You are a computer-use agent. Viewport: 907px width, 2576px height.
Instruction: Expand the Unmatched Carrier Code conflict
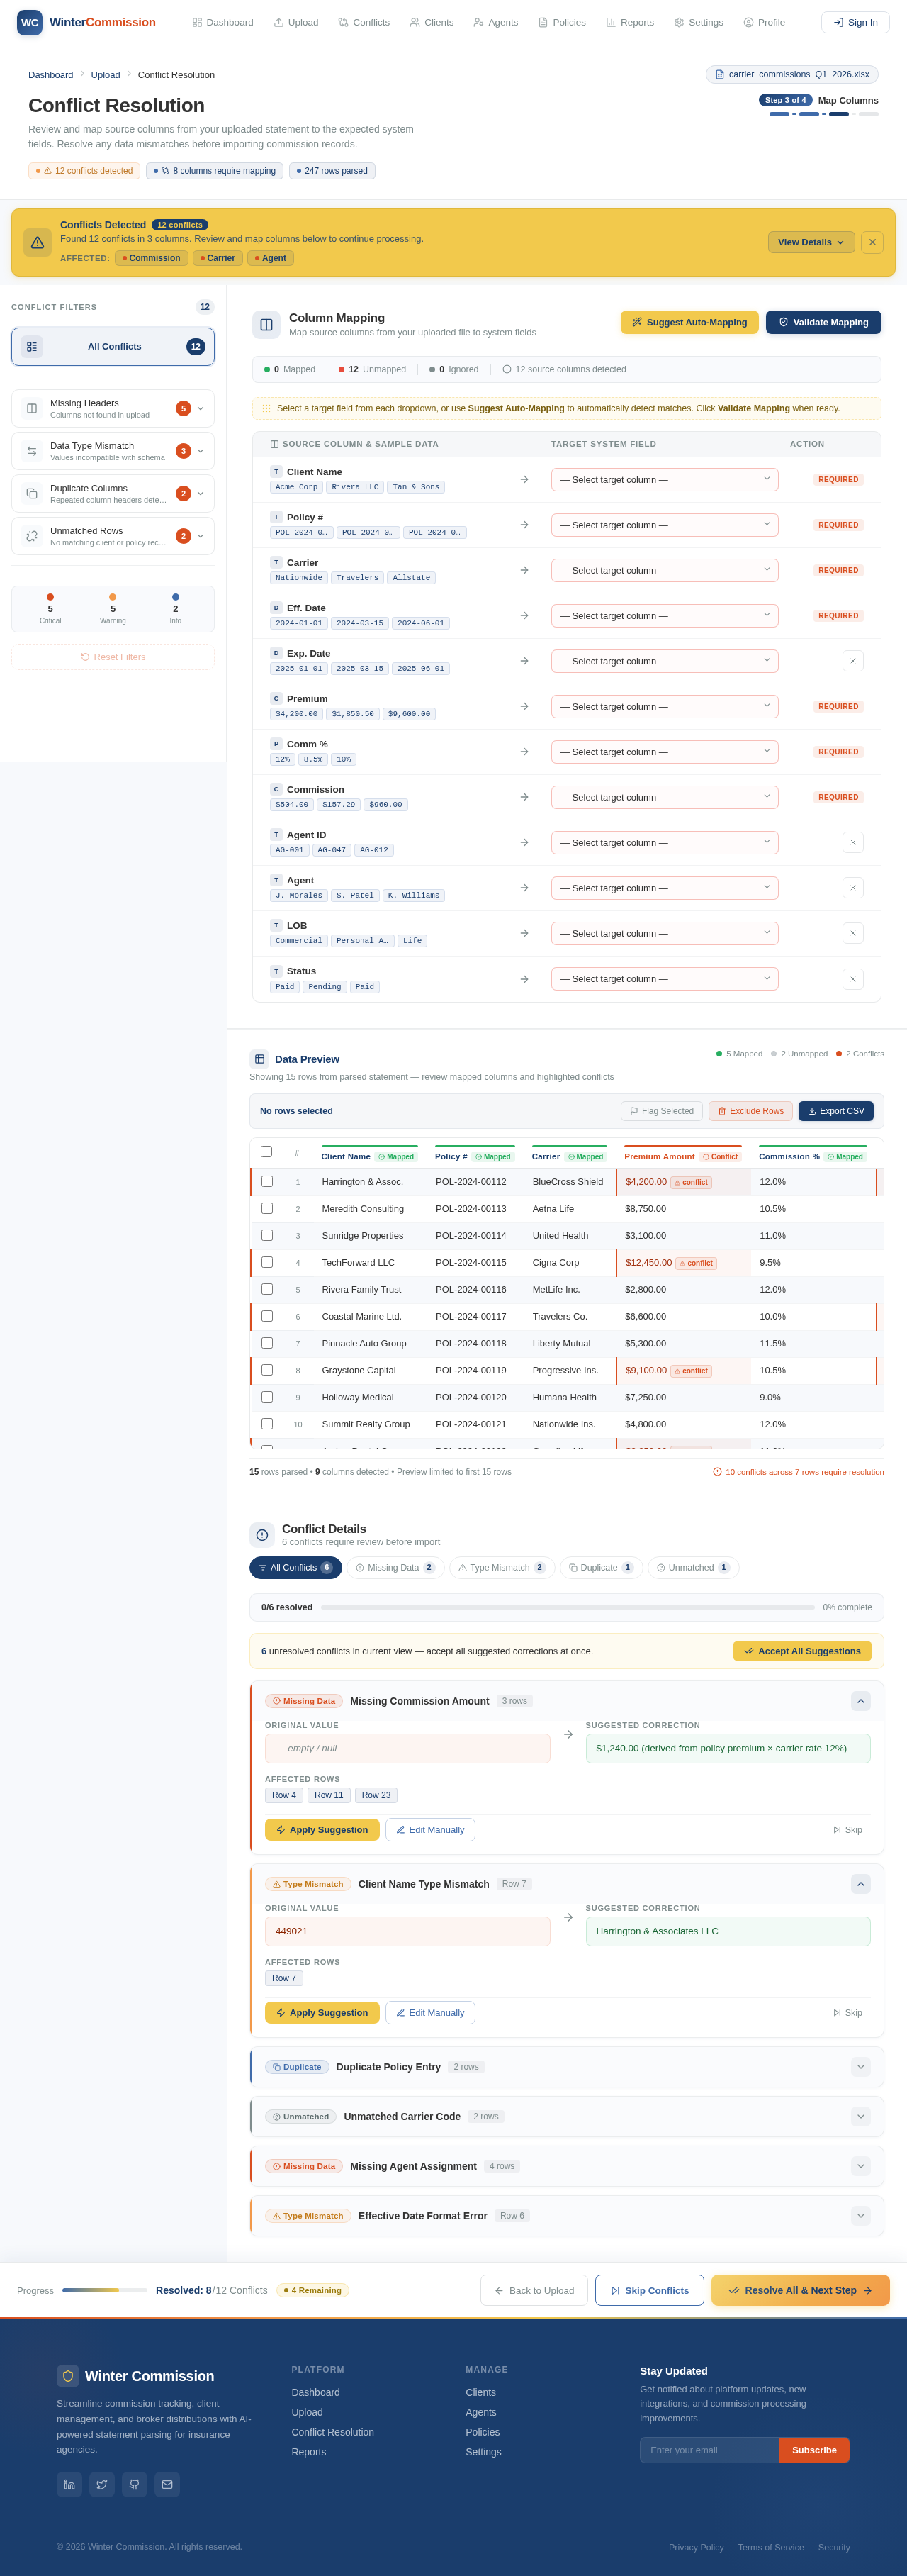click(x=860, y=2117)
